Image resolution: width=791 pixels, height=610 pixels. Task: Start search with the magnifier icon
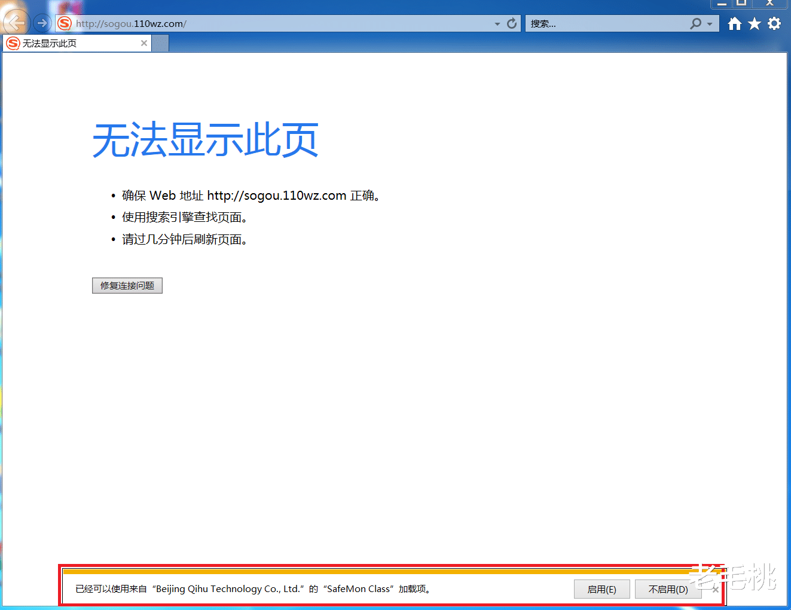coord(695,23)
